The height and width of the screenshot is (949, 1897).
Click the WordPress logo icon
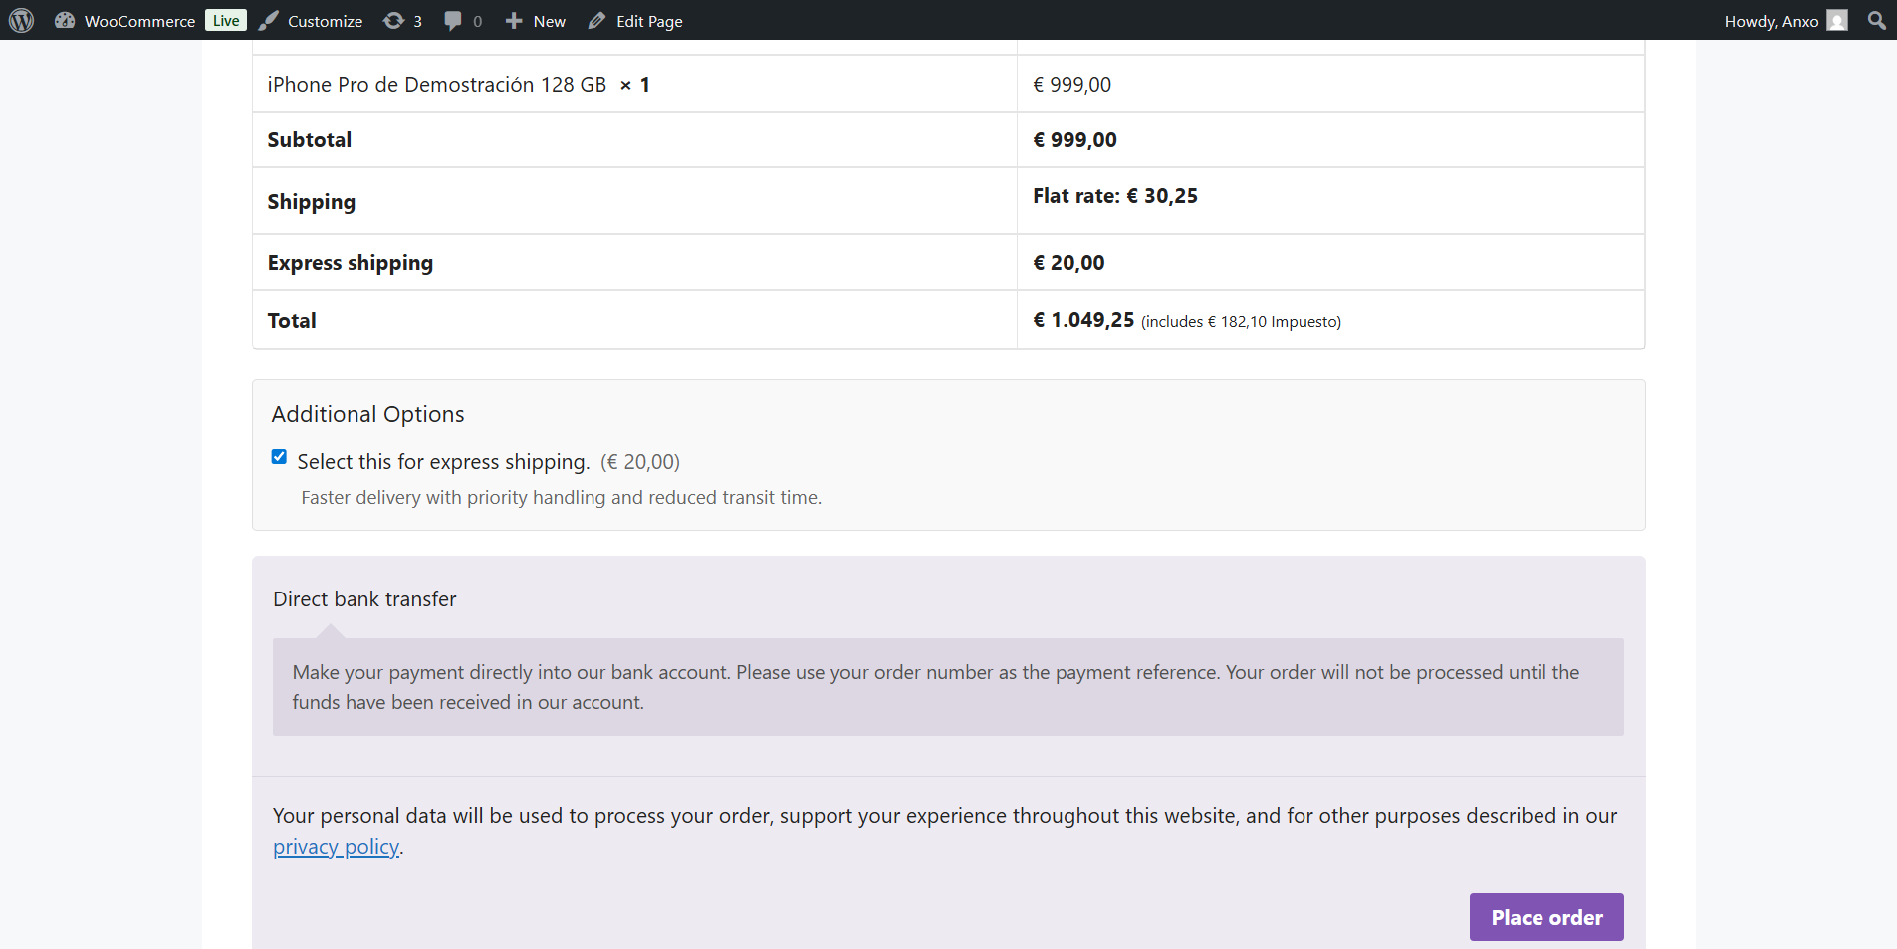pyautogui.click(x=21, y=20)
